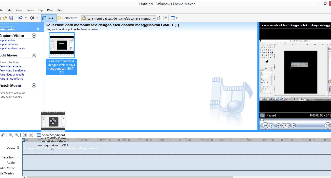Open the Edit menu
The image size is (331, 178).
9,10
